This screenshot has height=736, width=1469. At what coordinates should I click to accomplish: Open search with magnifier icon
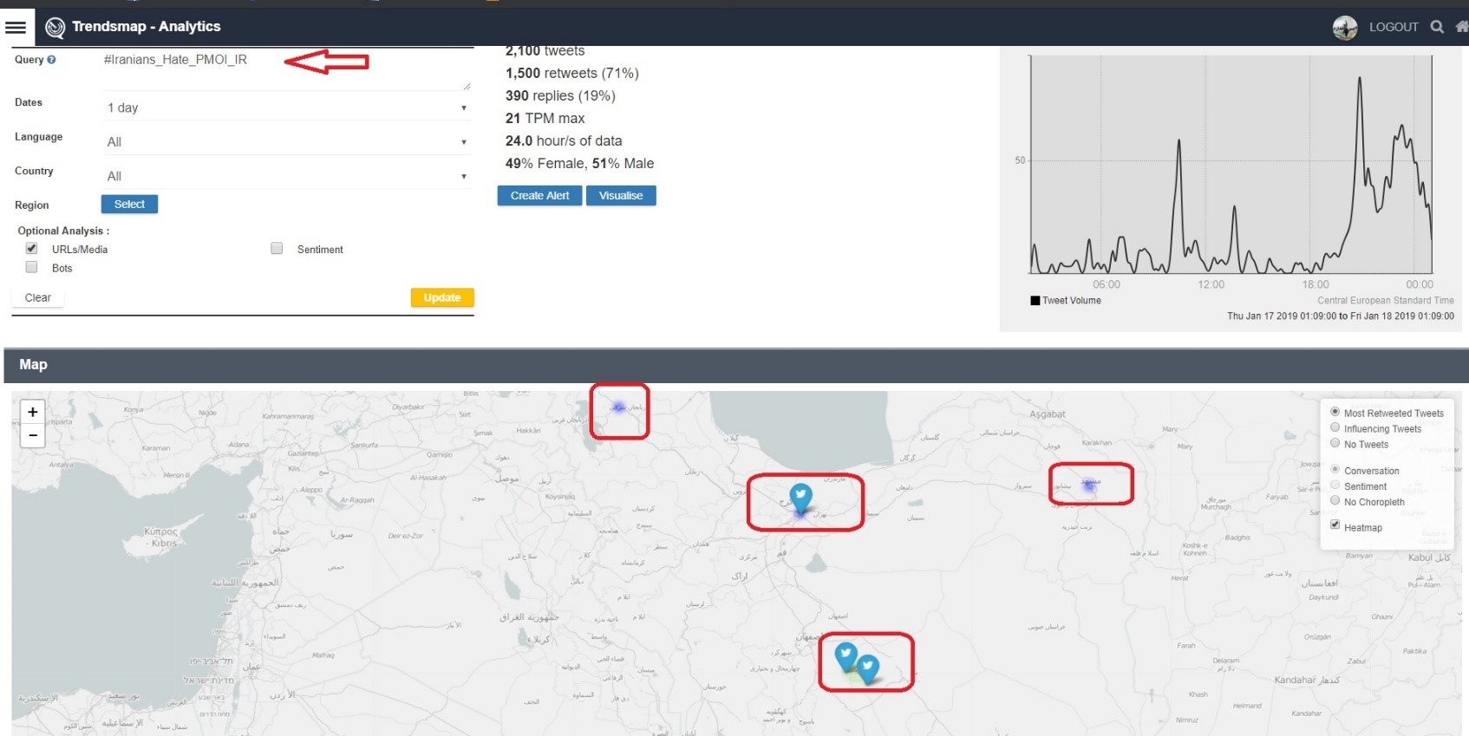click(1437, 27)
